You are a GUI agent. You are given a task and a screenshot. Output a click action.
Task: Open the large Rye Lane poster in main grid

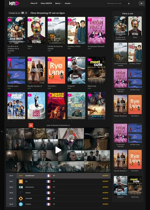(56, 70)
